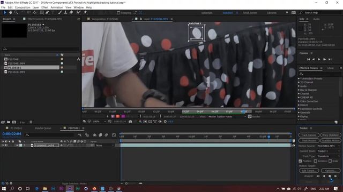Select the Hand tool
The height and width of the screenshot is (192, 343).
(x=11, y=13)
